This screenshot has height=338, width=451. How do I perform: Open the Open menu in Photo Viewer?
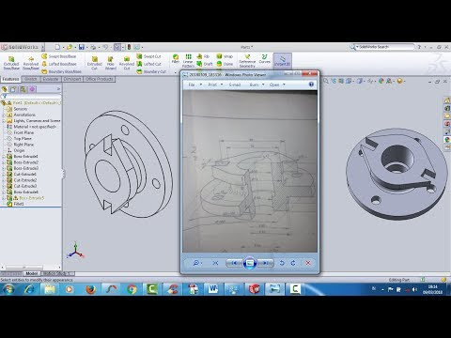click(277, 84)
